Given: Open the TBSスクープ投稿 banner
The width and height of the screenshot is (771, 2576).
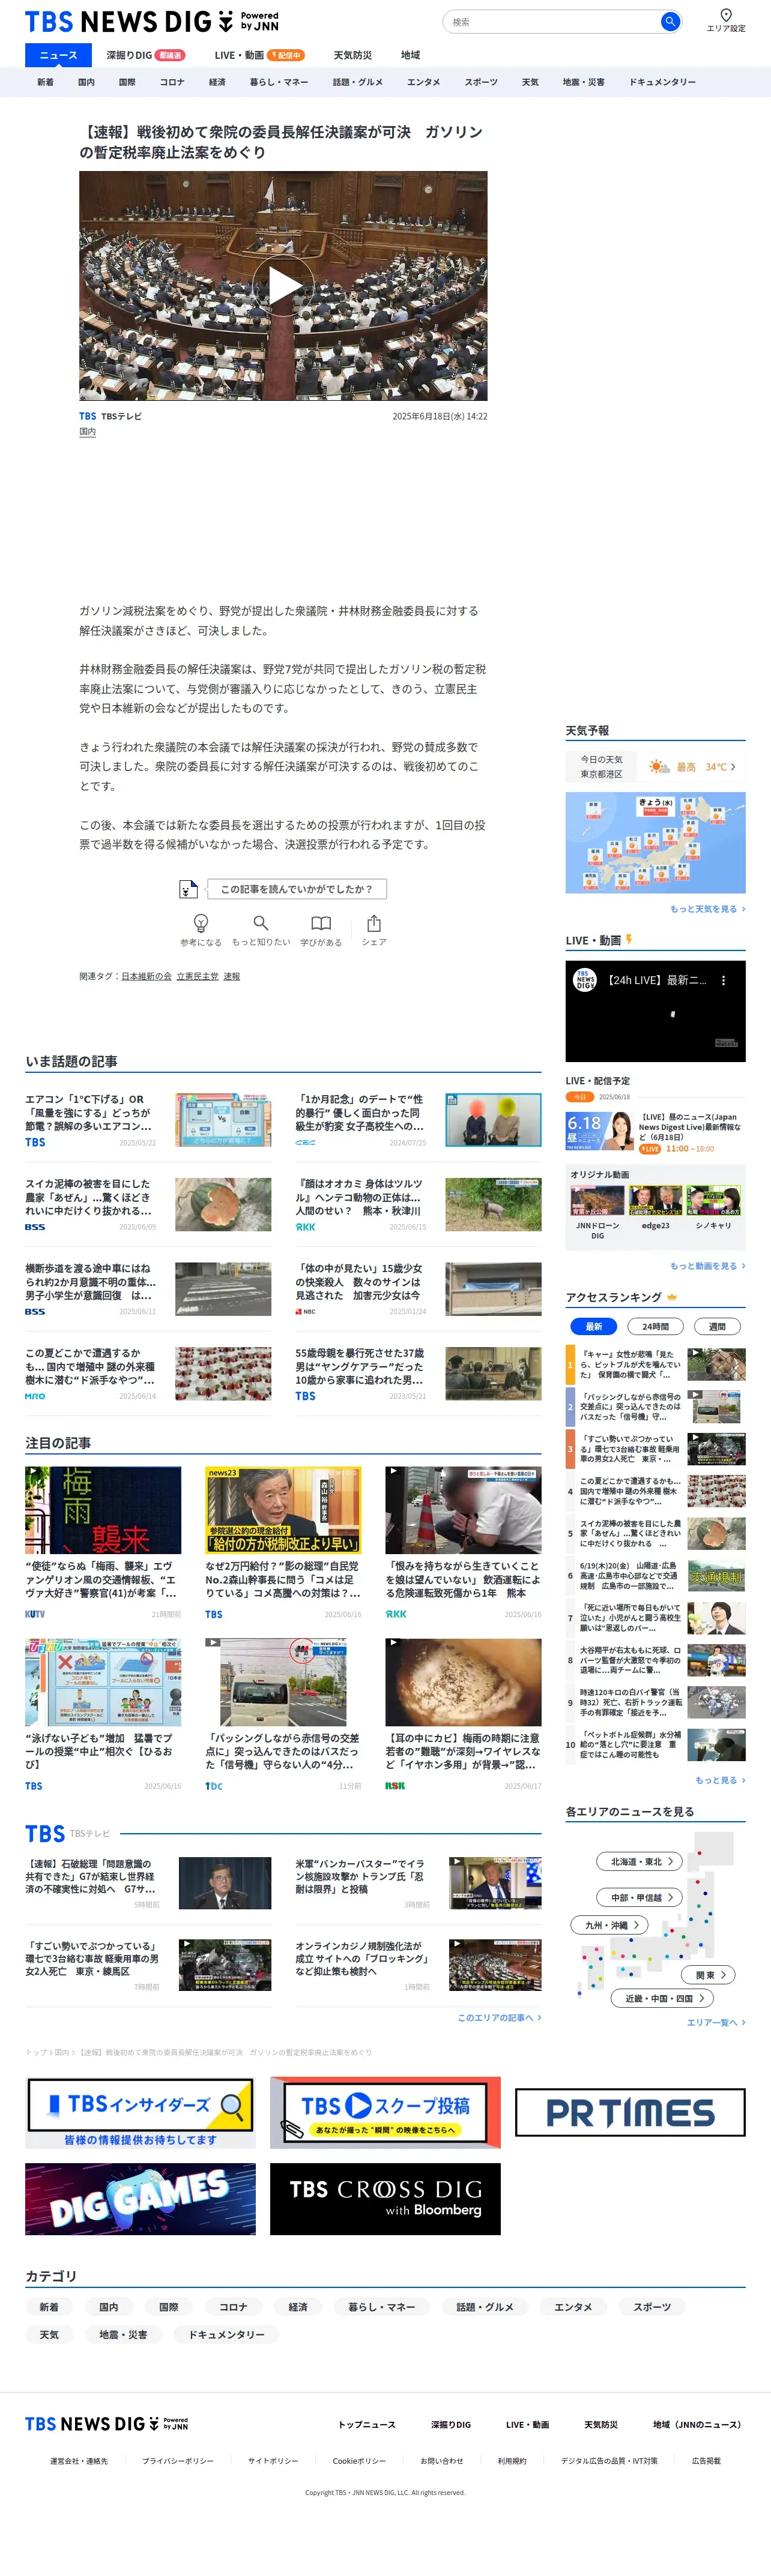Looking at the screenshot, I should (385, 2112).
